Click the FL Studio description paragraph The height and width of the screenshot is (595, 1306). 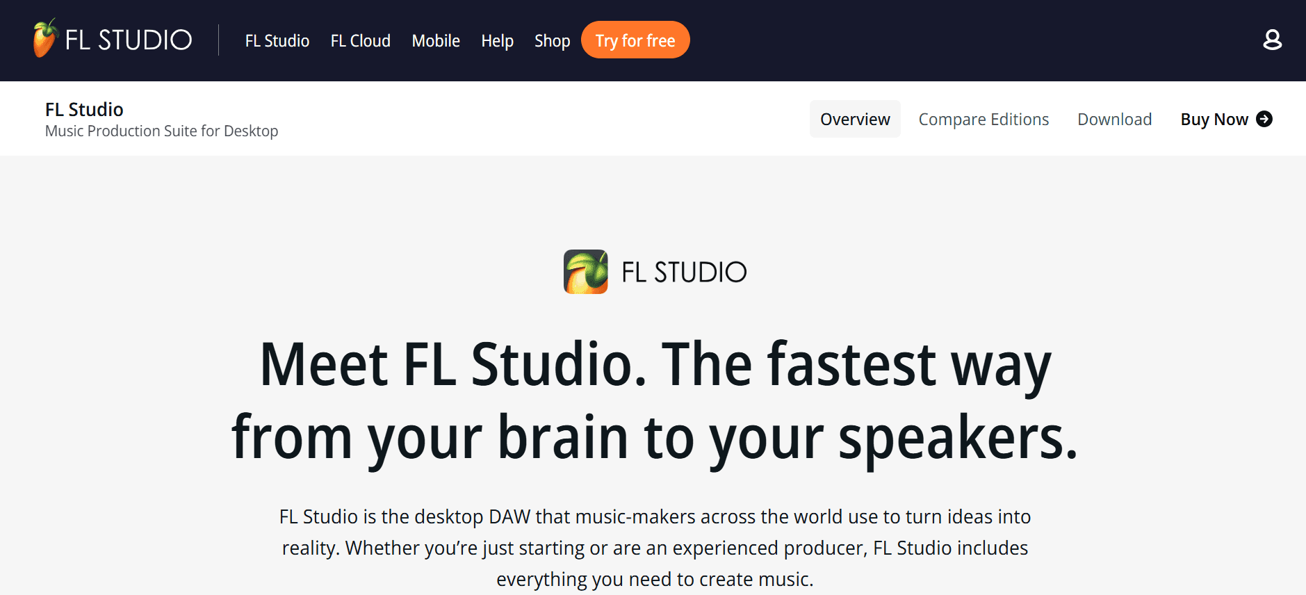coord(655,548)
